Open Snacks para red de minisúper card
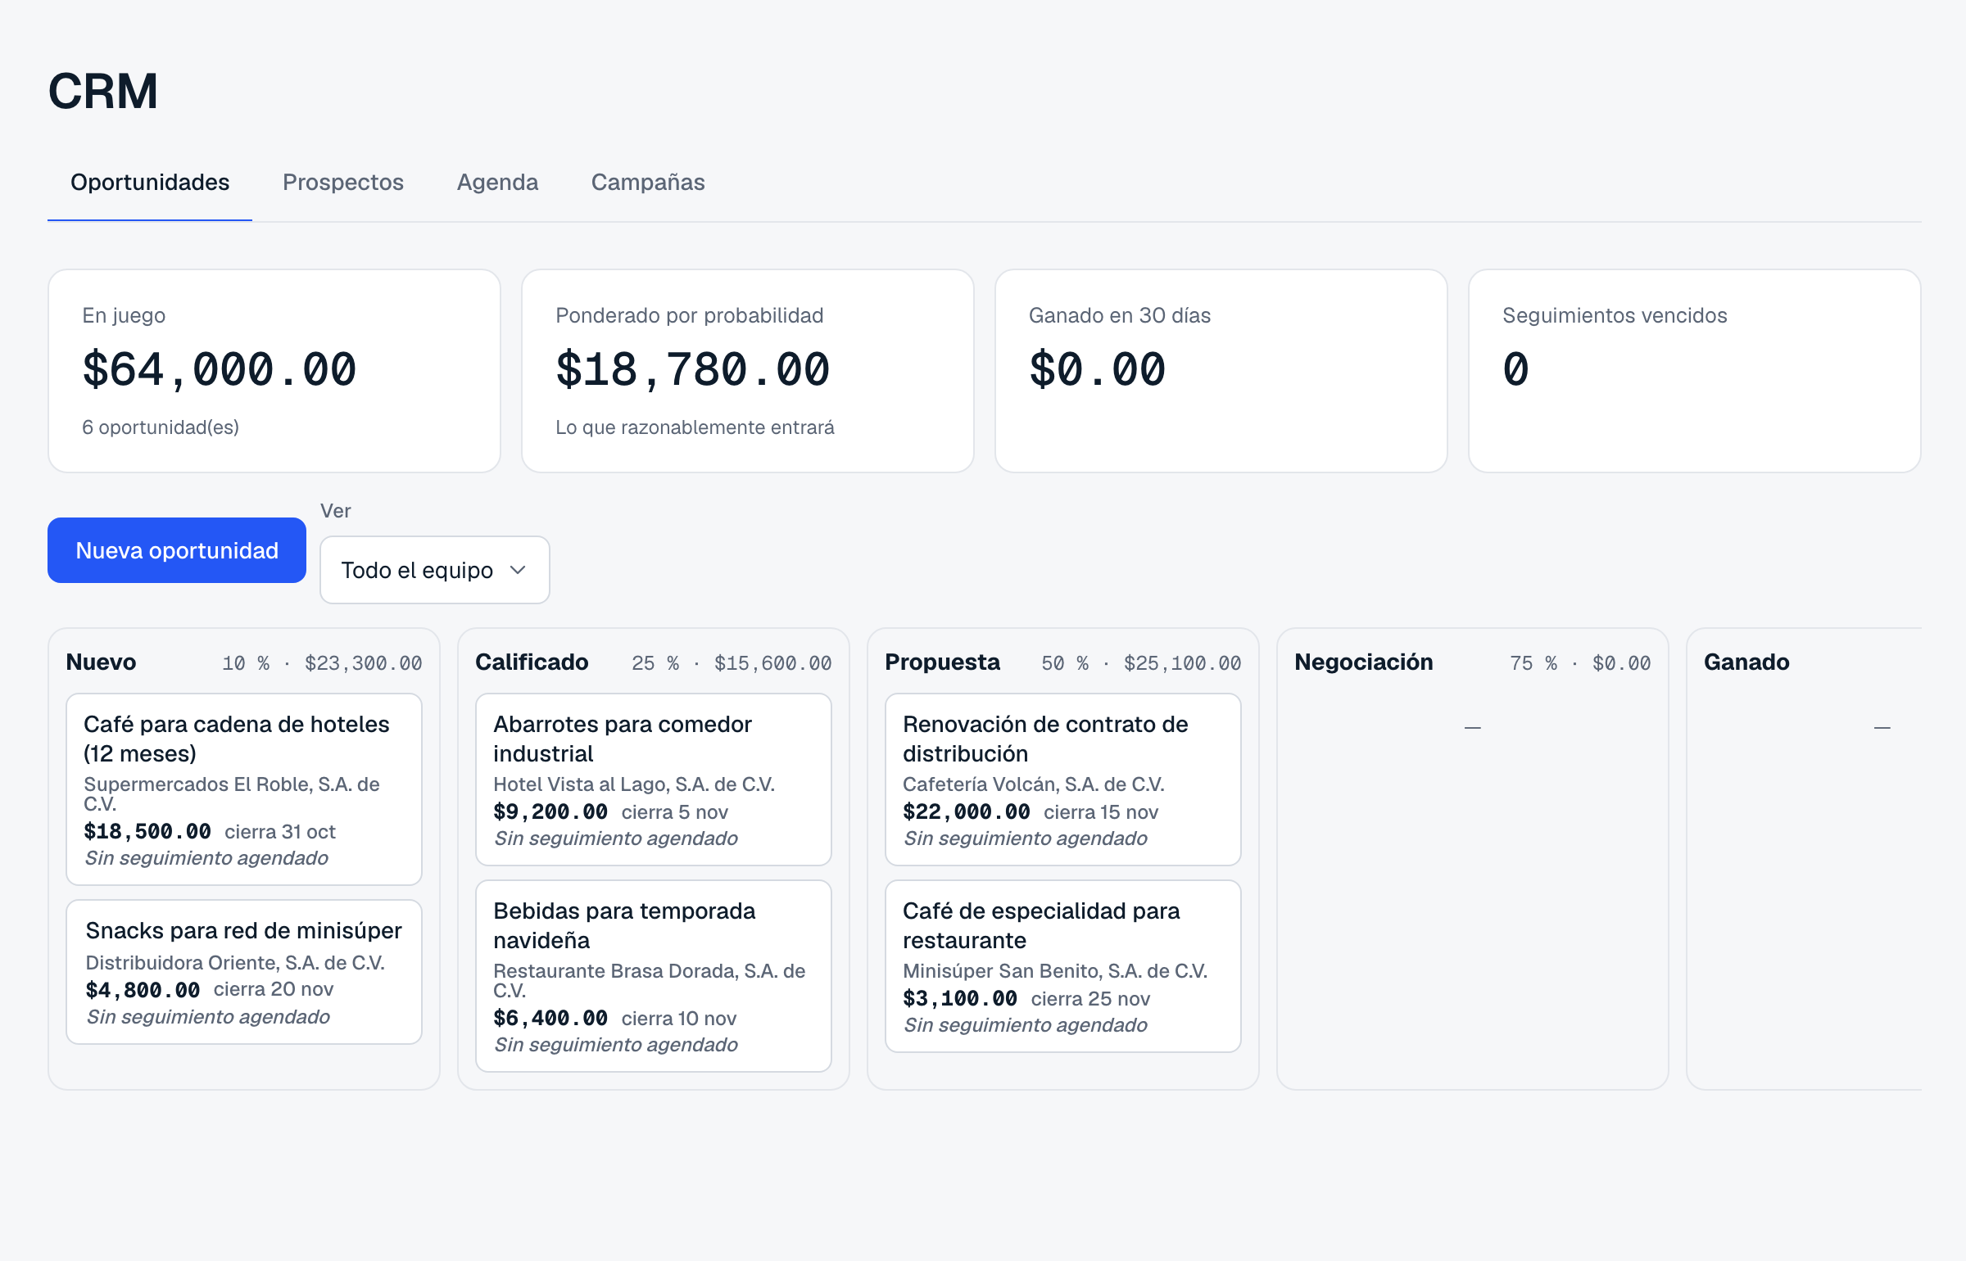This screenshot has width=1966, height=1261. [x=244, y=972]
